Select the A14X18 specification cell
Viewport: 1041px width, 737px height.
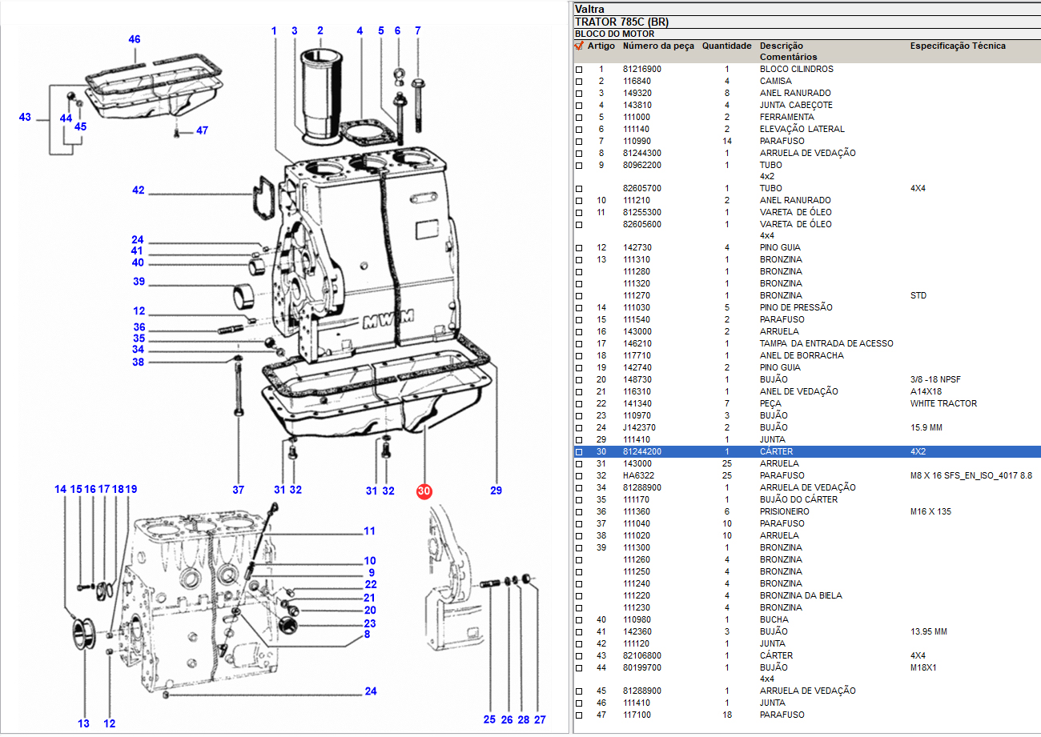tap(926, 392)
